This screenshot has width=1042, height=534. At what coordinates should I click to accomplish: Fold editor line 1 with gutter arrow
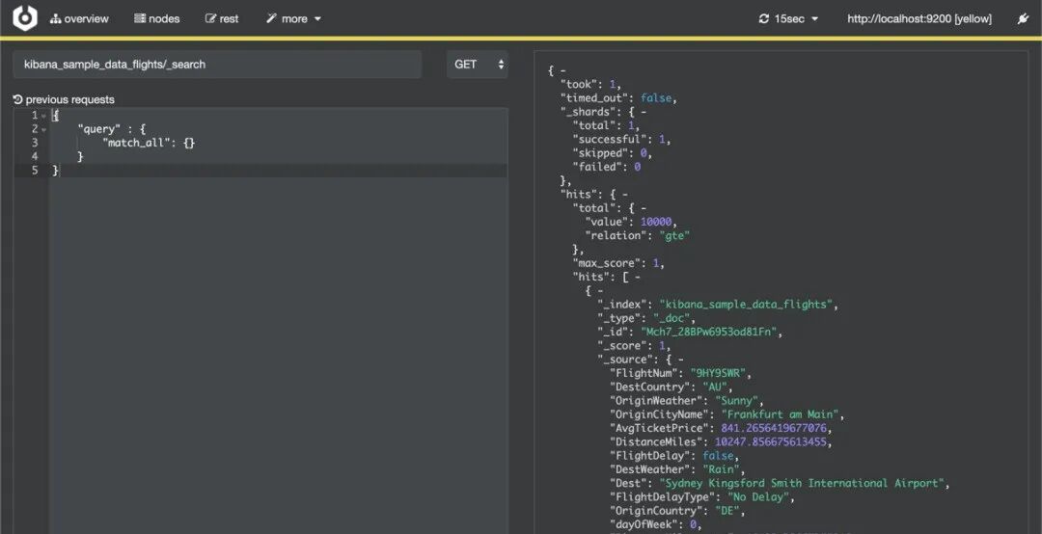pyautogui.click(x=43, y=116)
